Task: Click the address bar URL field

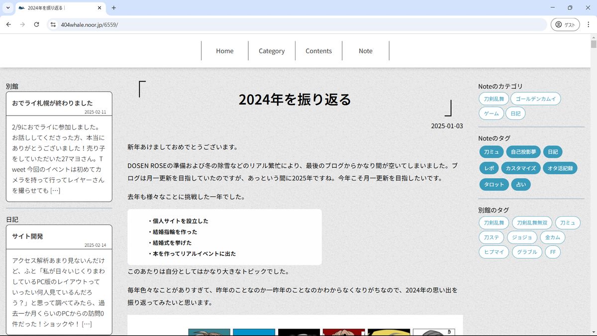Action: (298, 24)
